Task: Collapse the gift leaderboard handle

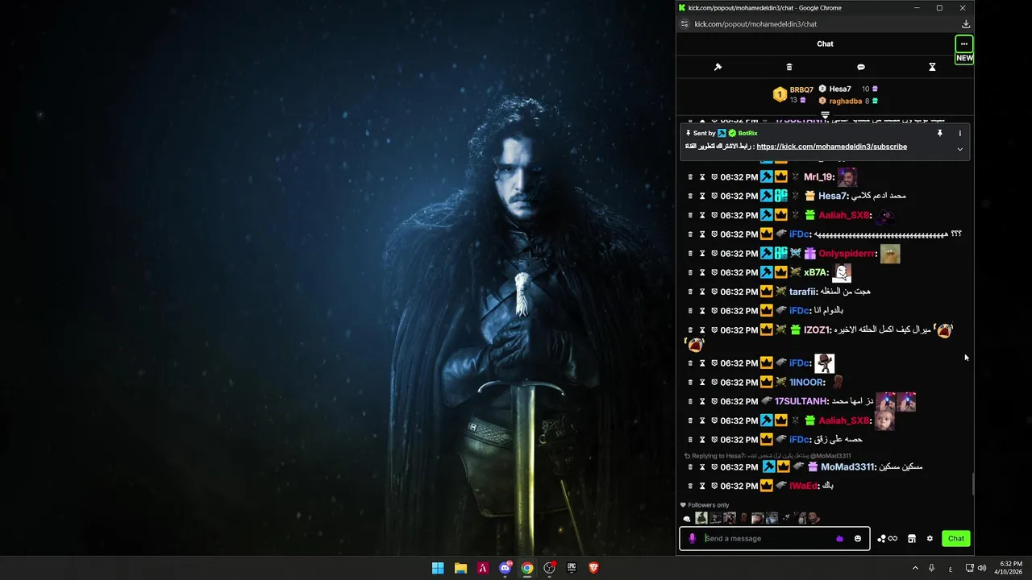Action: pyautogui.click(x=825, y=116)
